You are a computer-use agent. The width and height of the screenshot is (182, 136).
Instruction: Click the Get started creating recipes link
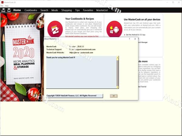tap(82, 36)
